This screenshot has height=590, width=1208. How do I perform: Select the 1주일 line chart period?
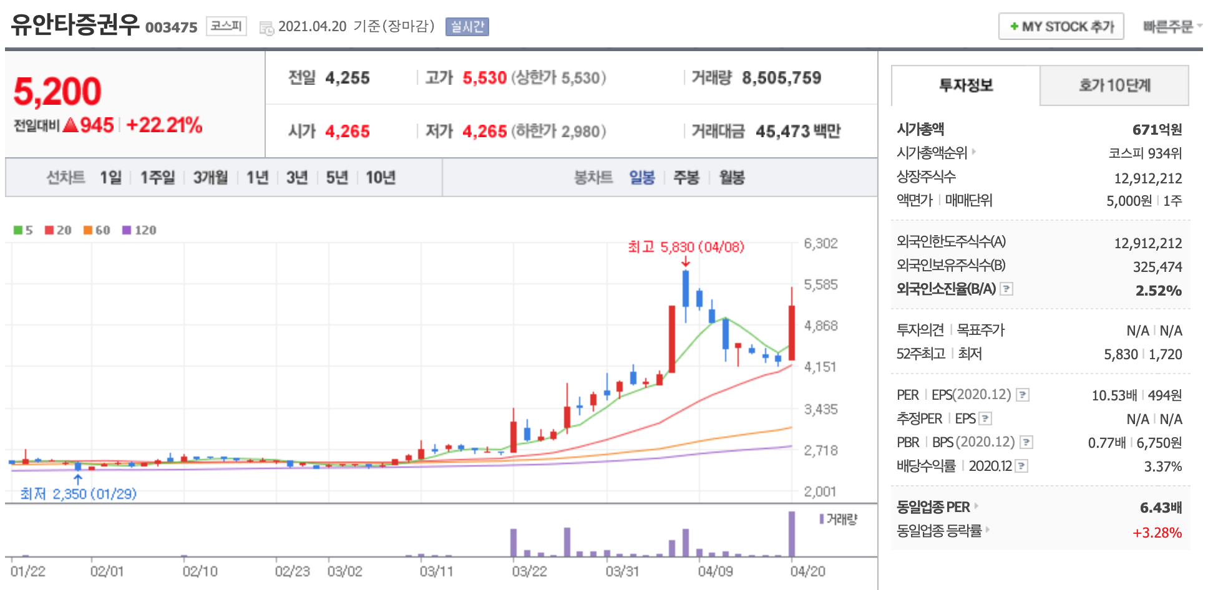click(x=157, y=178)
